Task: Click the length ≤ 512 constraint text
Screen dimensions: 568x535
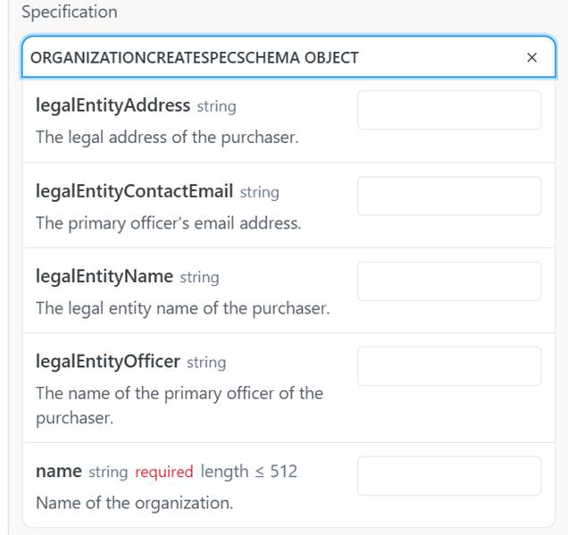Action: click(248, 472)
